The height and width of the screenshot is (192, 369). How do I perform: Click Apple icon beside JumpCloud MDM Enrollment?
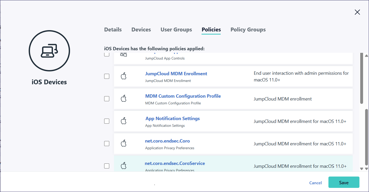click(x=124, y=76)
